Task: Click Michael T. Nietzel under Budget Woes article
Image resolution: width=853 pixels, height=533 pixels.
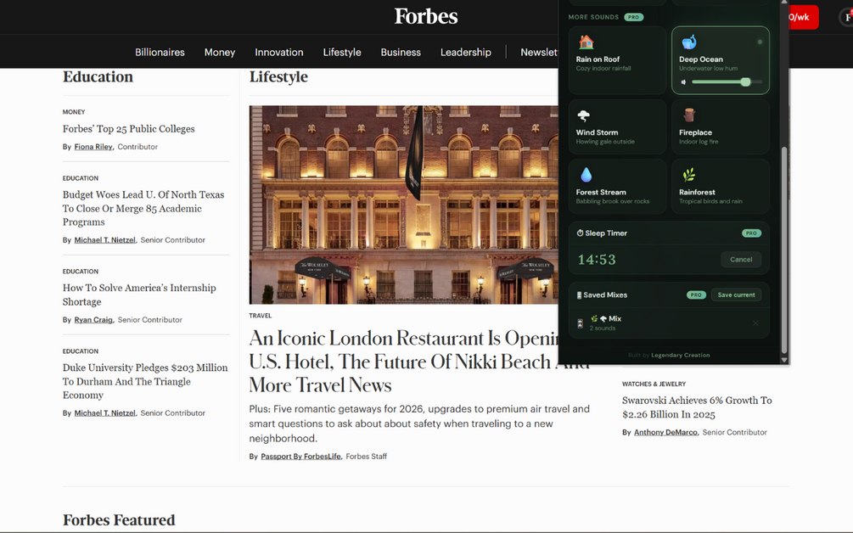Action: coord(104,240)
